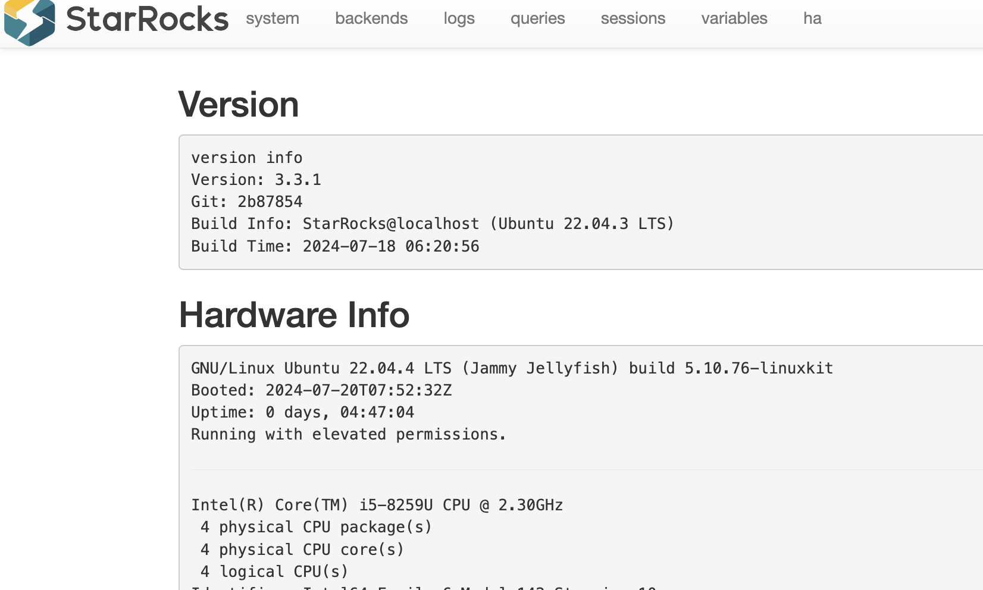View the queries page
The width and height of the screenshot is (983, 590).
(537, 18)
